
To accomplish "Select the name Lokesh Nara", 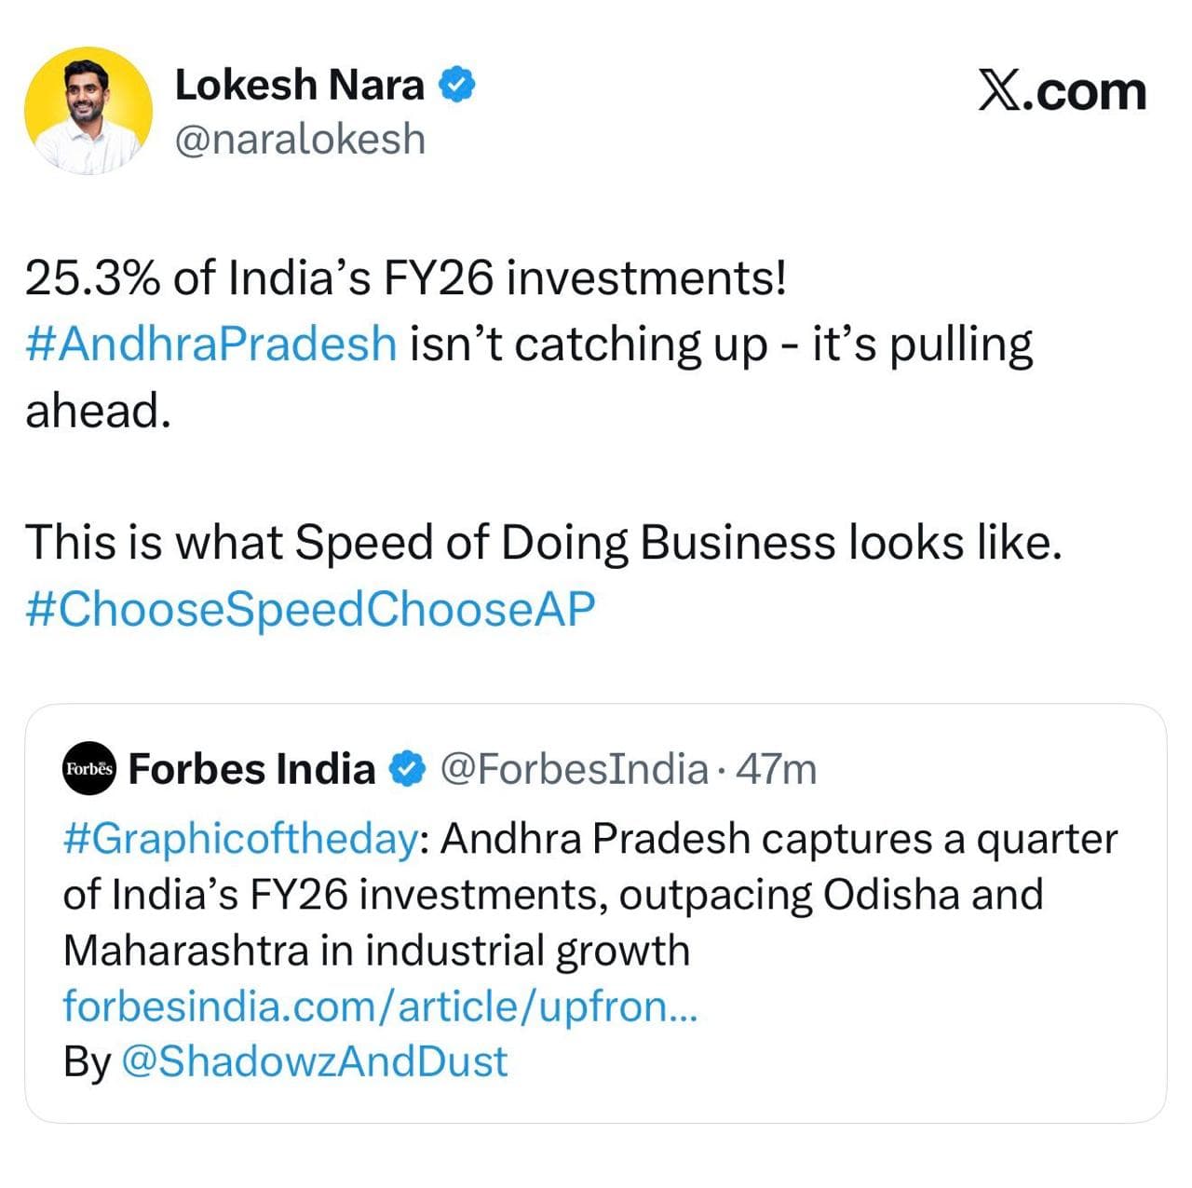I will [300, 84].
